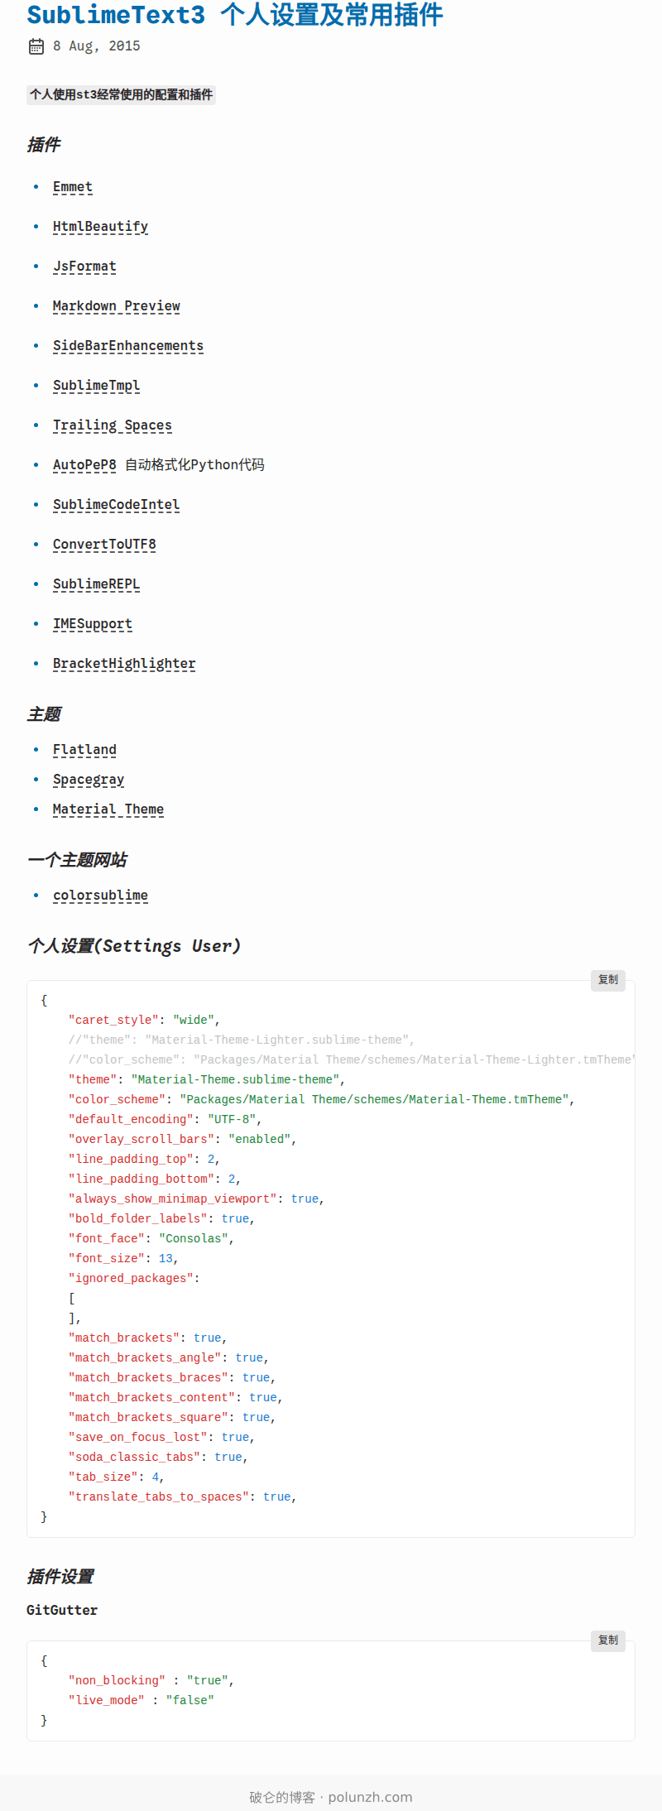This screenshot has width=662, height=1811.
Task: Open the colorsublime theme website link
Action: pyautogui.click(x=100, y=896)
